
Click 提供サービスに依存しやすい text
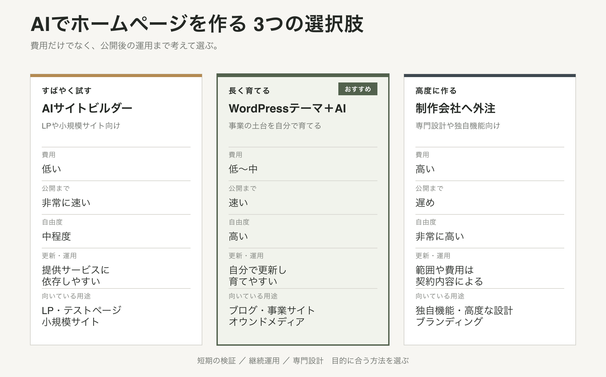coord(76,276)
